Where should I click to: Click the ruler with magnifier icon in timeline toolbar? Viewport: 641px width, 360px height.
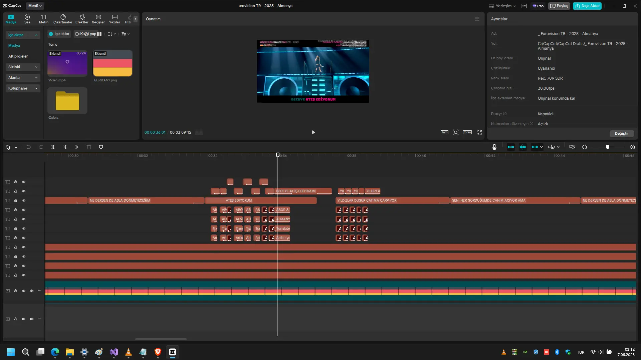pyautogui.click(x=572, y=147)
